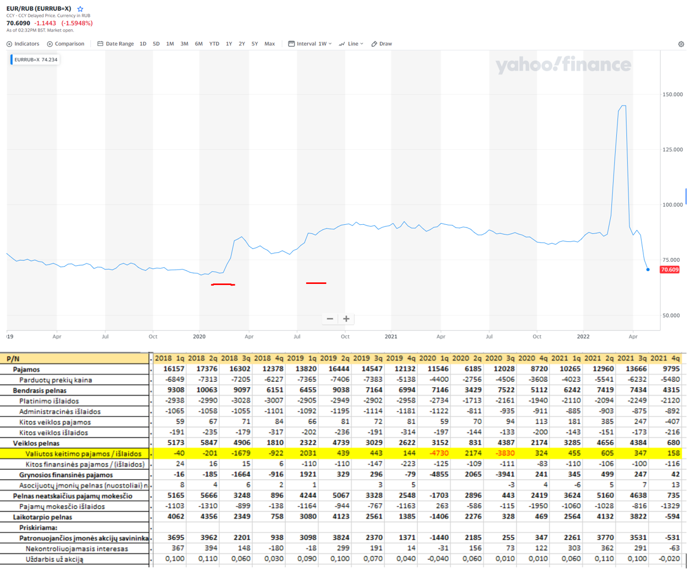Click the 'Bendrasis pelnas' row label
This screenshot has width=697, height=580.
[x=40, y=391]
